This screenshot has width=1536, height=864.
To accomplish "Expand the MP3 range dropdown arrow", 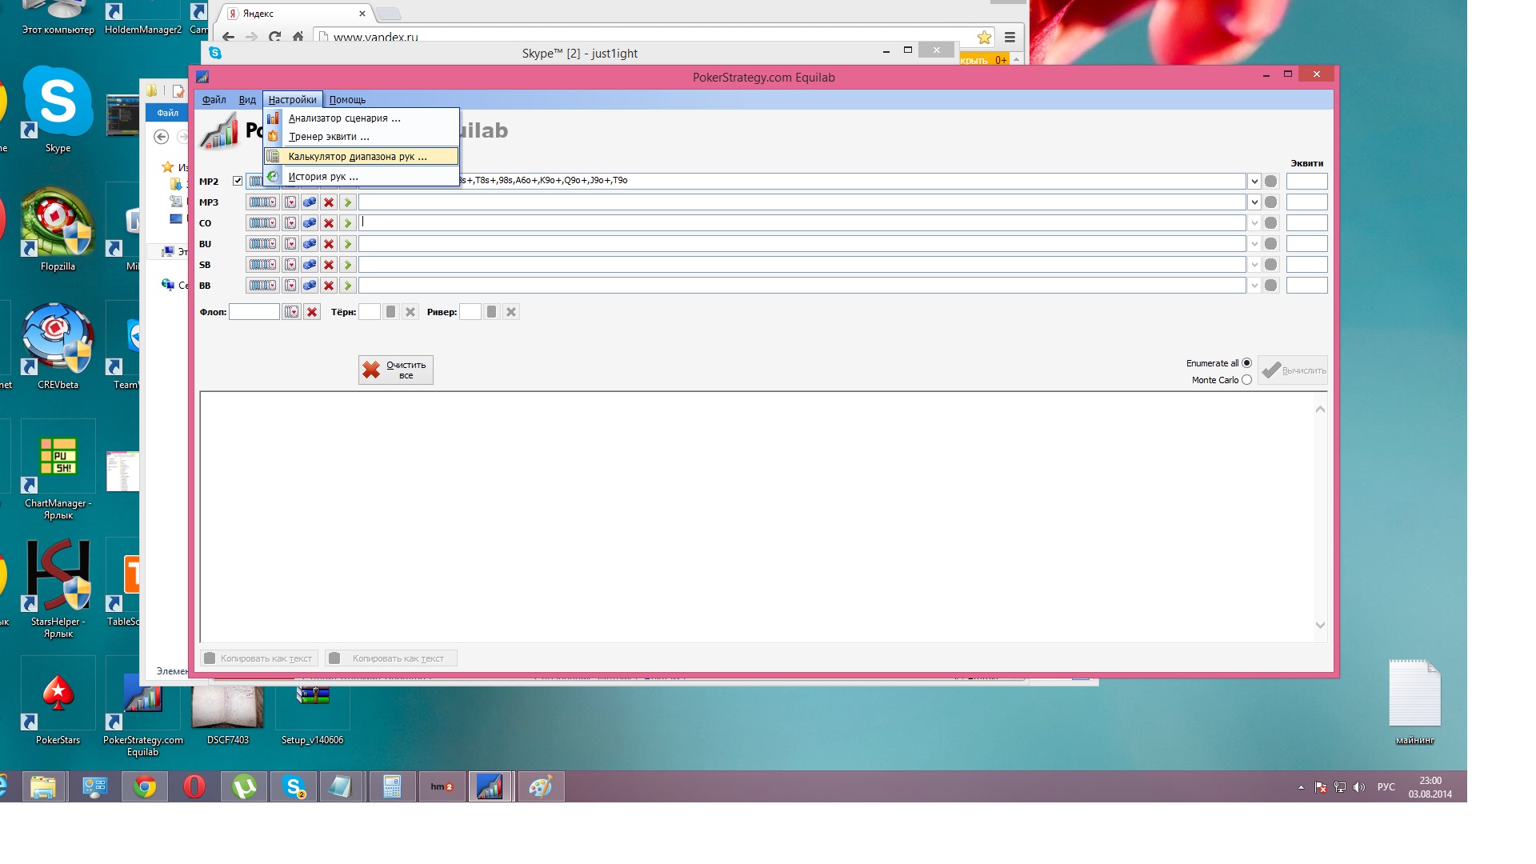I will [x=1254, y=202].
